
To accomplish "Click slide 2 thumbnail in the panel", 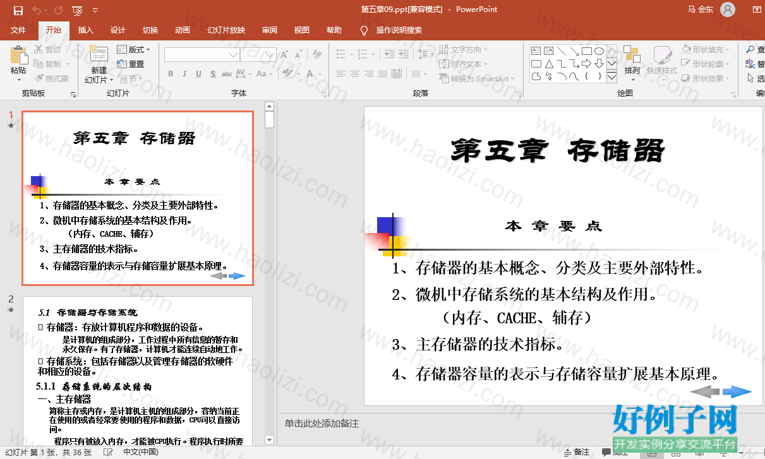I will pos(138,370).
